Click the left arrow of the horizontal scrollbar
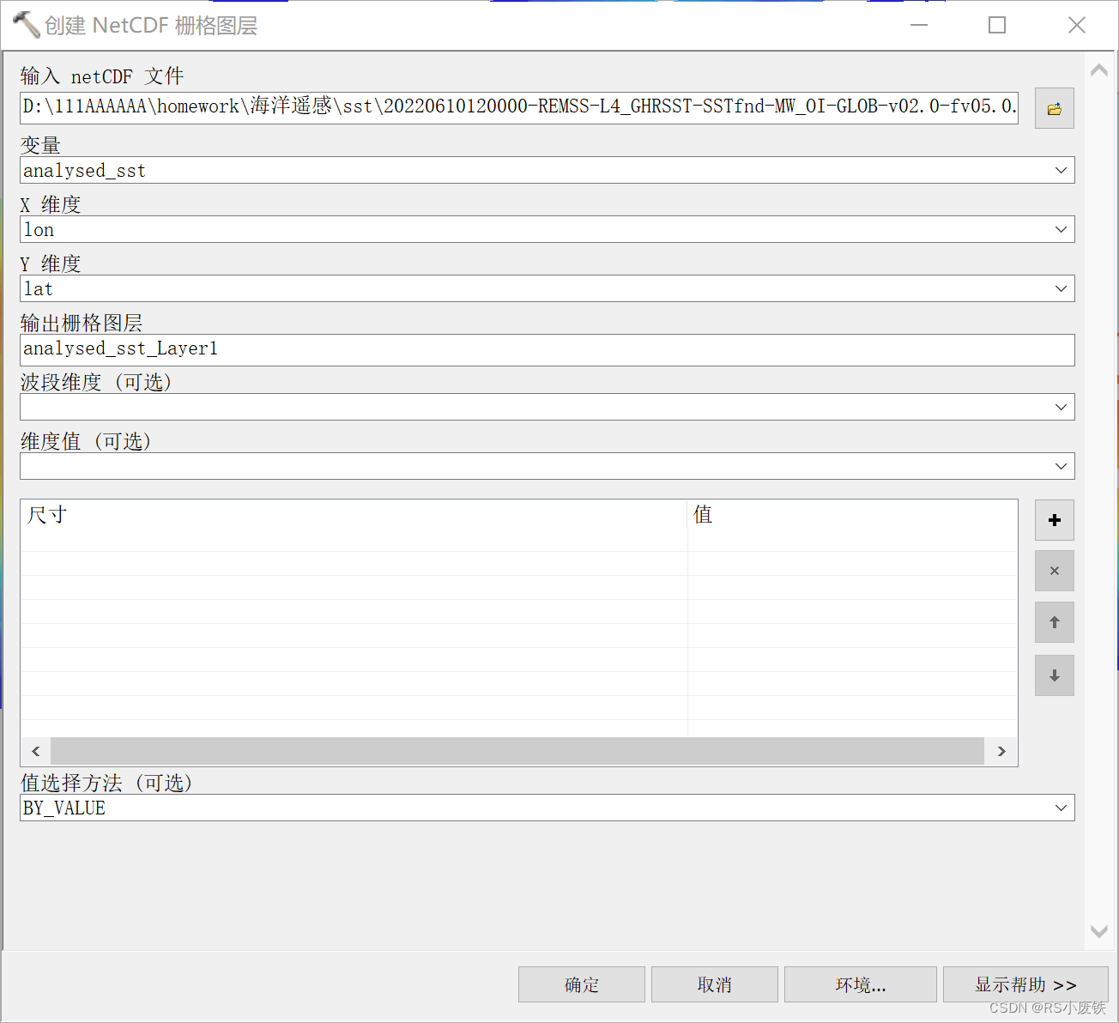 point(35,751)
